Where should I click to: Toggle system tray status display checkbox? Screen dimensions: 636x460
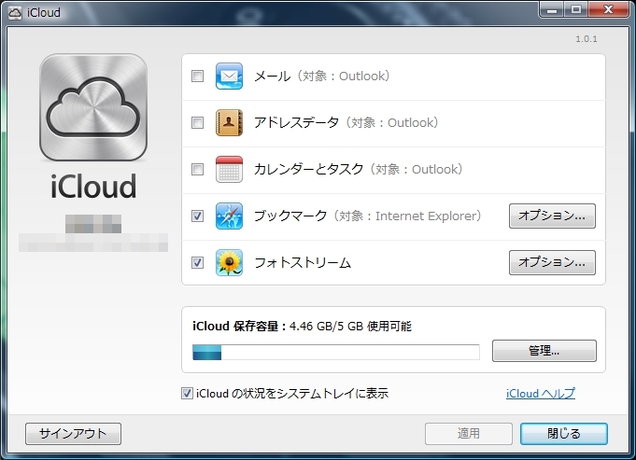click(x=187, y=393)
